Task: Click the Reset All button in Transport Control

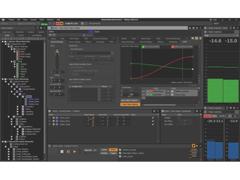Action: pyautogui.click(x=88, y=150)
